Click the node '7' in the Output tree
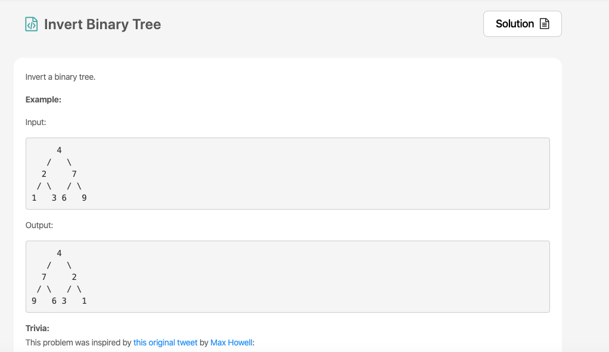Image resolution: width=609 pixels, height=352 pixels. (x=44, y=276)
